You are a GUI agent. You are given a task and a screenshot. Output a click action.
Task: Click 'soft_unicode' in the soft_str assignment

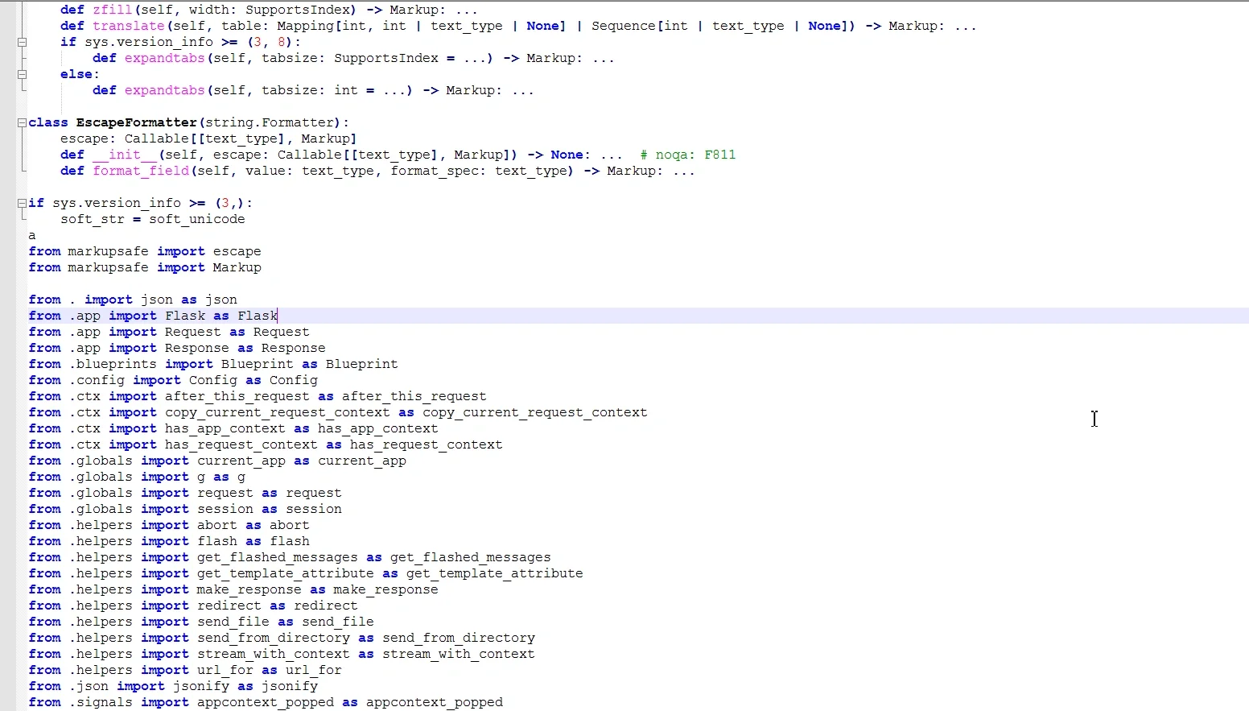tap(196, 219)
